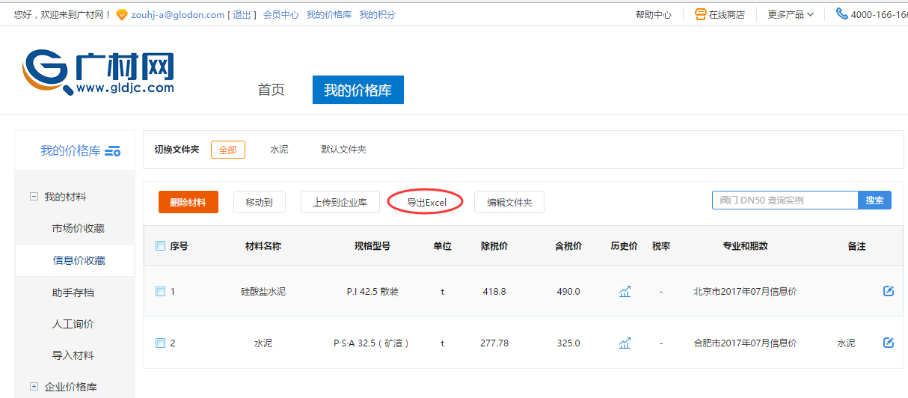
Task: Check the box for row 2 水泥
Action: [x=160, y=343]
